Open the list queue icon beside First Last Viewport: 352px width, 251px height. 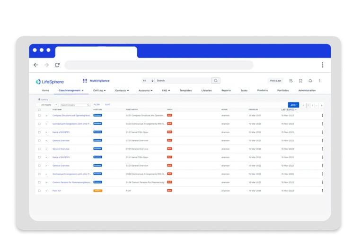point(291,81)
